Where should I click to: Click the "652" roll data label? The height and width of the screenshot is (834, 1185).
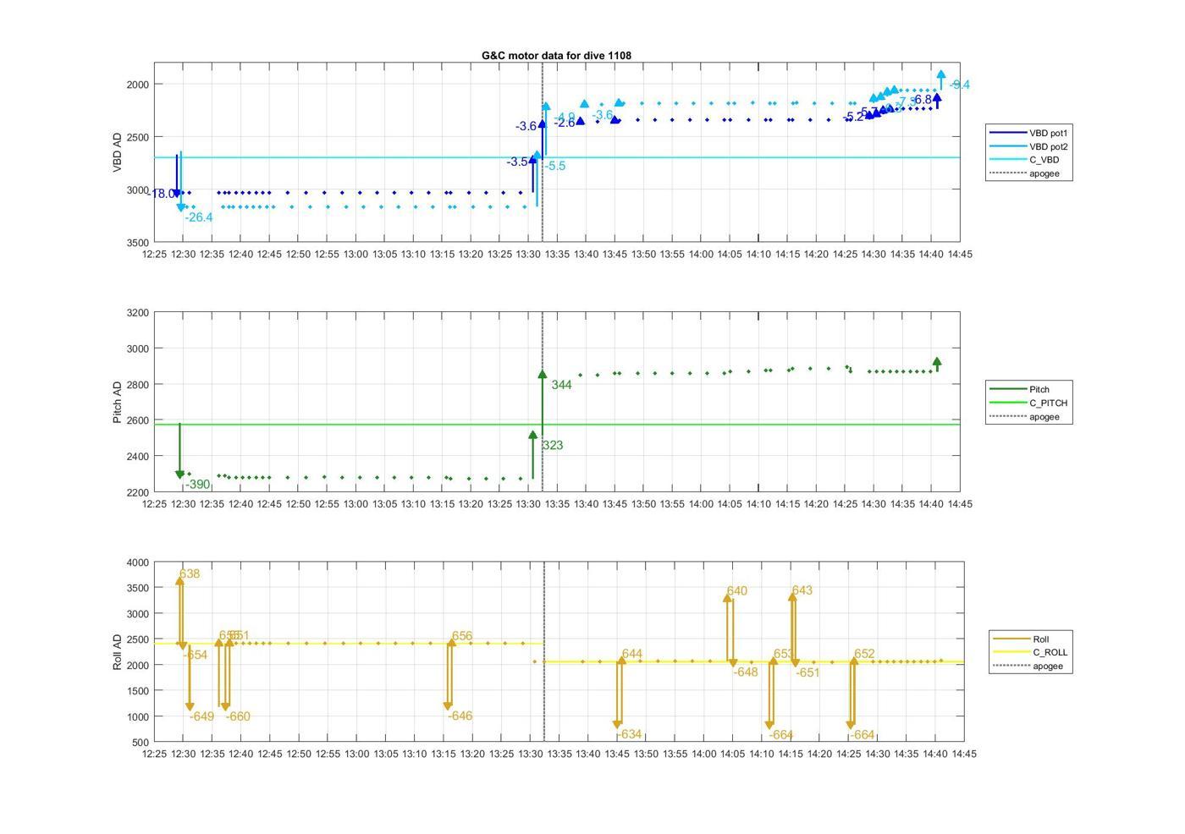click(x=864, y=654)
